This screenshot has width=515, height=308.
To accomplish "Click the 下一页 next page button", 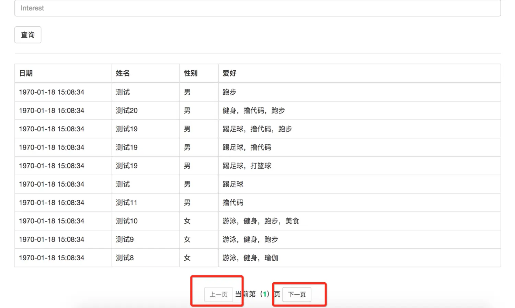I will pos(297,294).
